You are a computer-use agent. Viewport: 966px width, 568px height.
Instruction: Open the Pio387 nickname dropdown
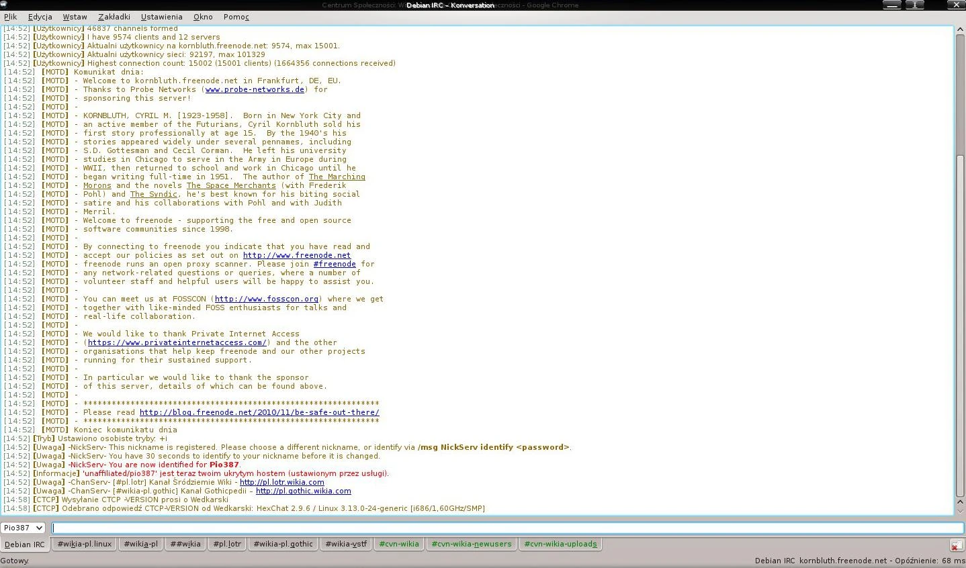(23, 528)
